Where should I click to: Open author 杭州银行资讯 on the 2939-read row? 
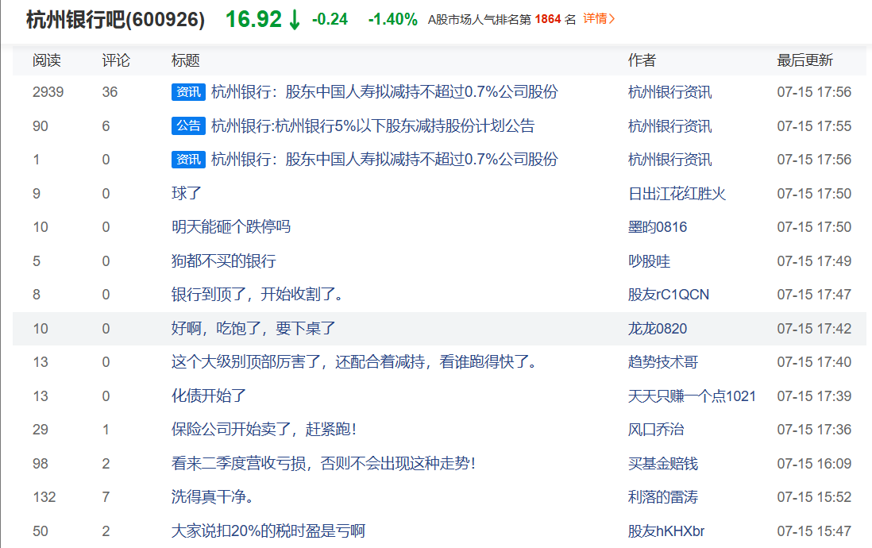pyautogui.click(x=669, y=92)
